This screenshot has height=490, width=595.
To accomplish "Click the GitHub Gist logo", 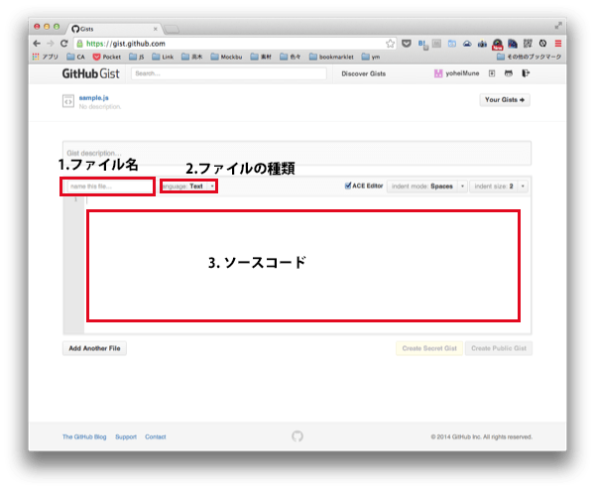I will (90, 73).
